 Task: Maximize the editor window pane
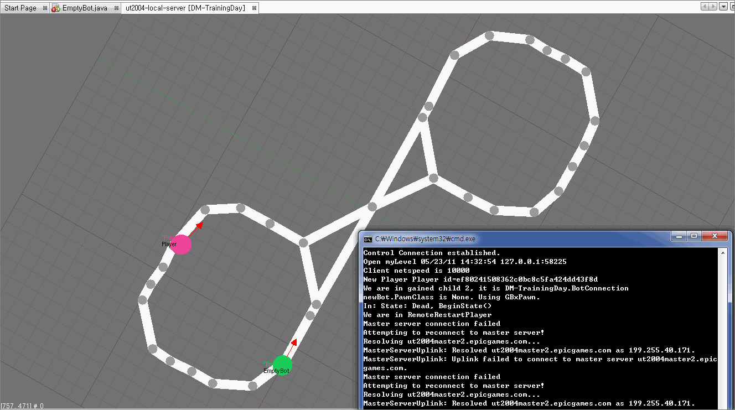click(x=731, y=7)
